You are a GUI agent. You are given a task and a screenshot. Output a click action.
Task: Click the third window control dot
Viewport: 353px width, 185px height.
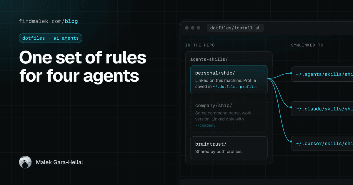coord(199,28)
